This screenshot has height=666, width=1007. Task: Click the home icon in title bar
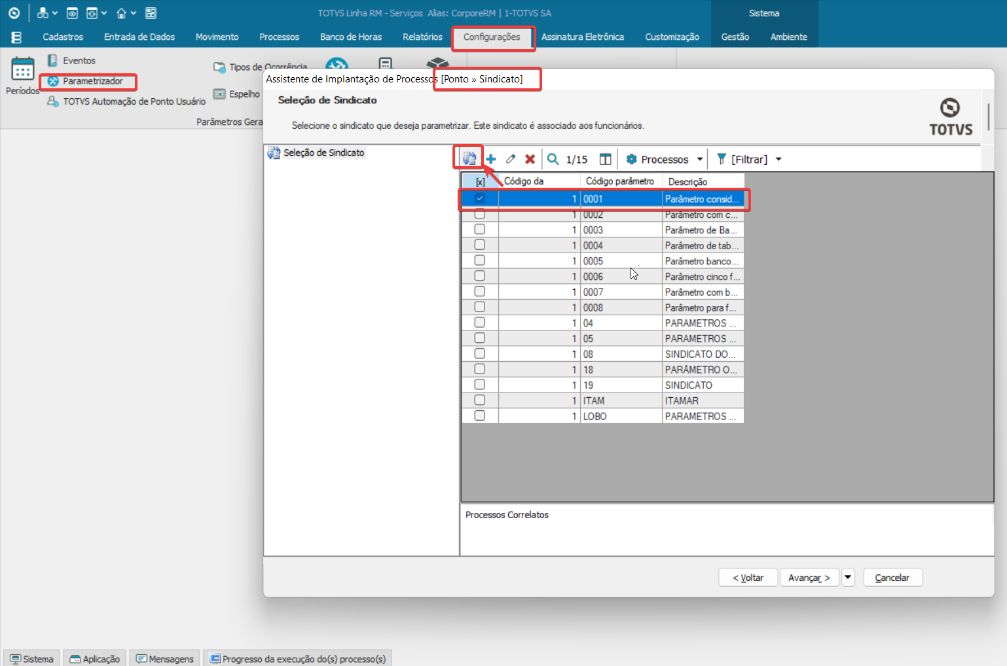click(x=121, y=13)
